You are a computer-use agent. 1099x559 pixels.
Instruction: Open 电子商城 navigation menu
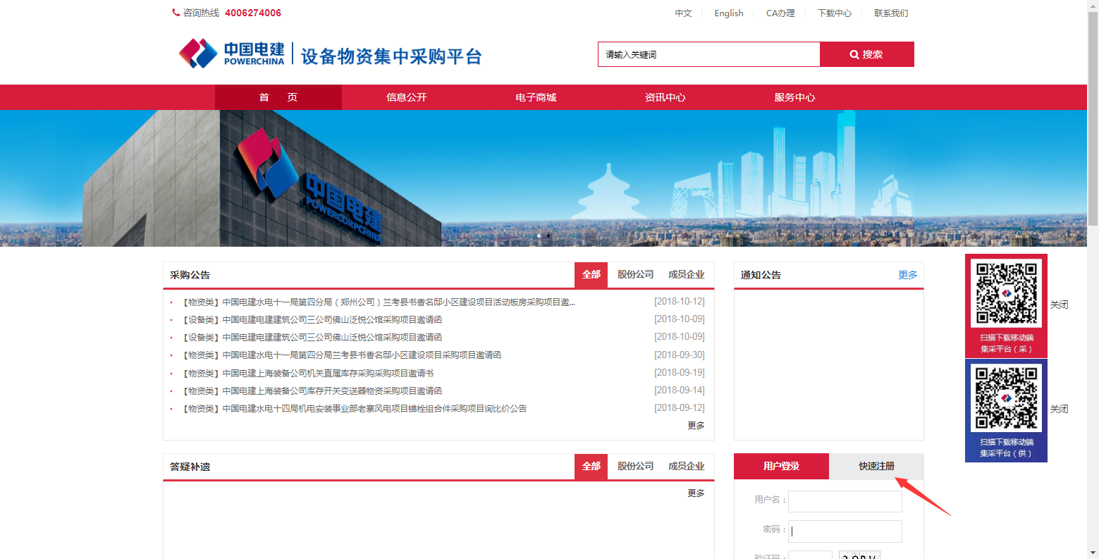click(536, 97)
